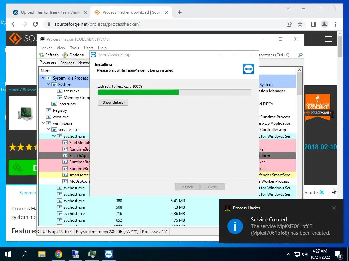Open the notification center in tray
The image size is (349, 261).
(x=338, y=254)
